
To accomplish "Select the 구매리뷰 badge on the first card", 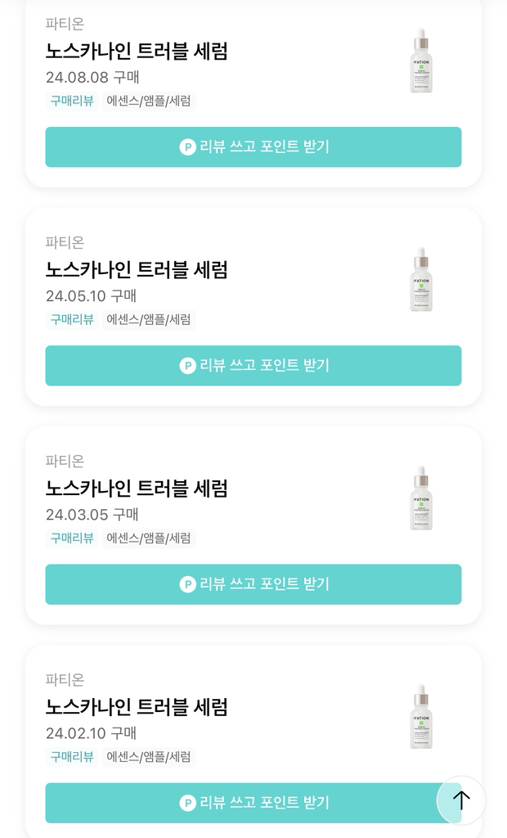I will pos(70,102).
